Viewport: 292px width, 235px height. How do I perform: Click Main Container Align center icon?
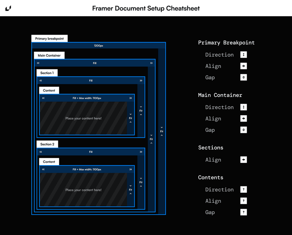click(243, 119)
